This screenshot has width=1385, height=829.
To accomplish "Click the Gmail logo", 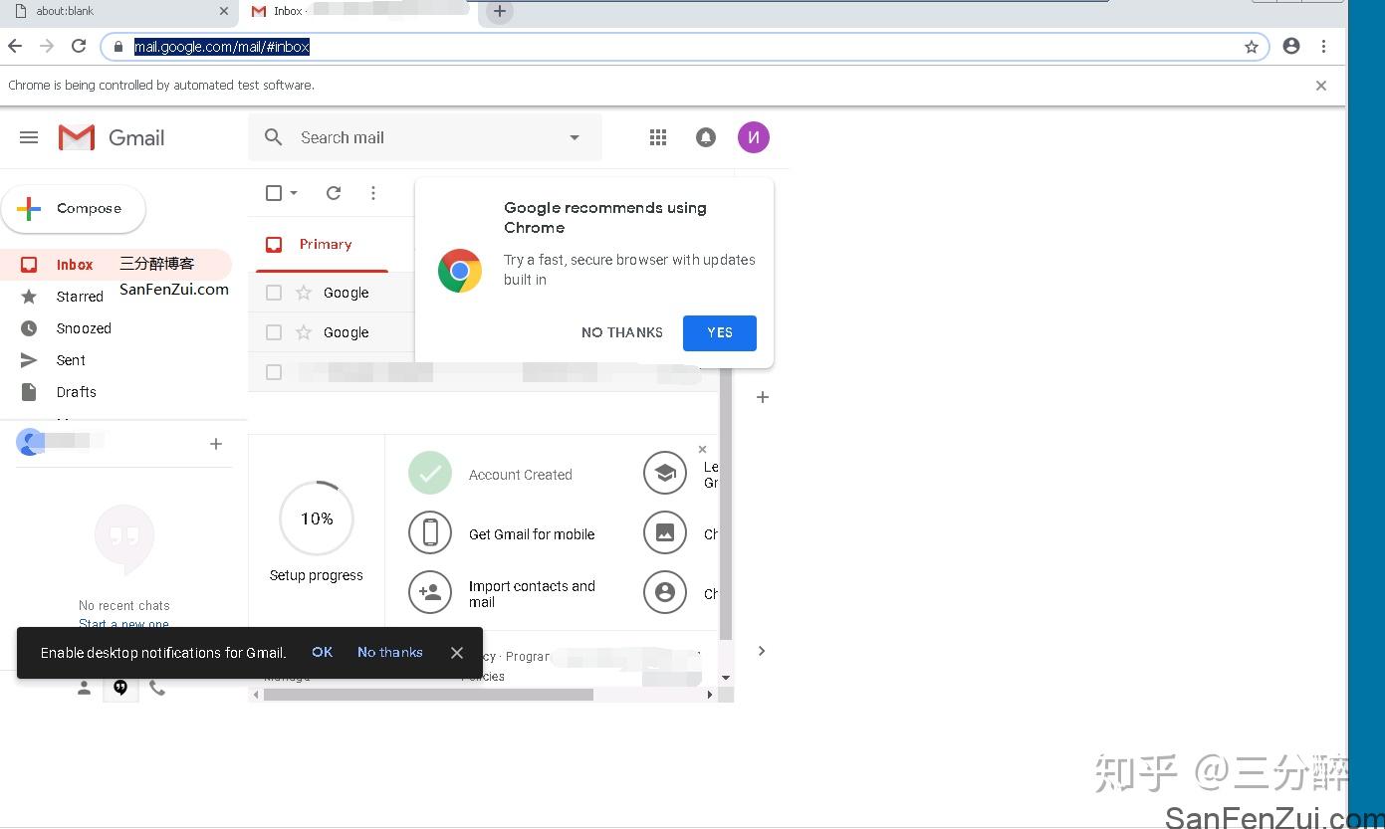I will point(112,137).
